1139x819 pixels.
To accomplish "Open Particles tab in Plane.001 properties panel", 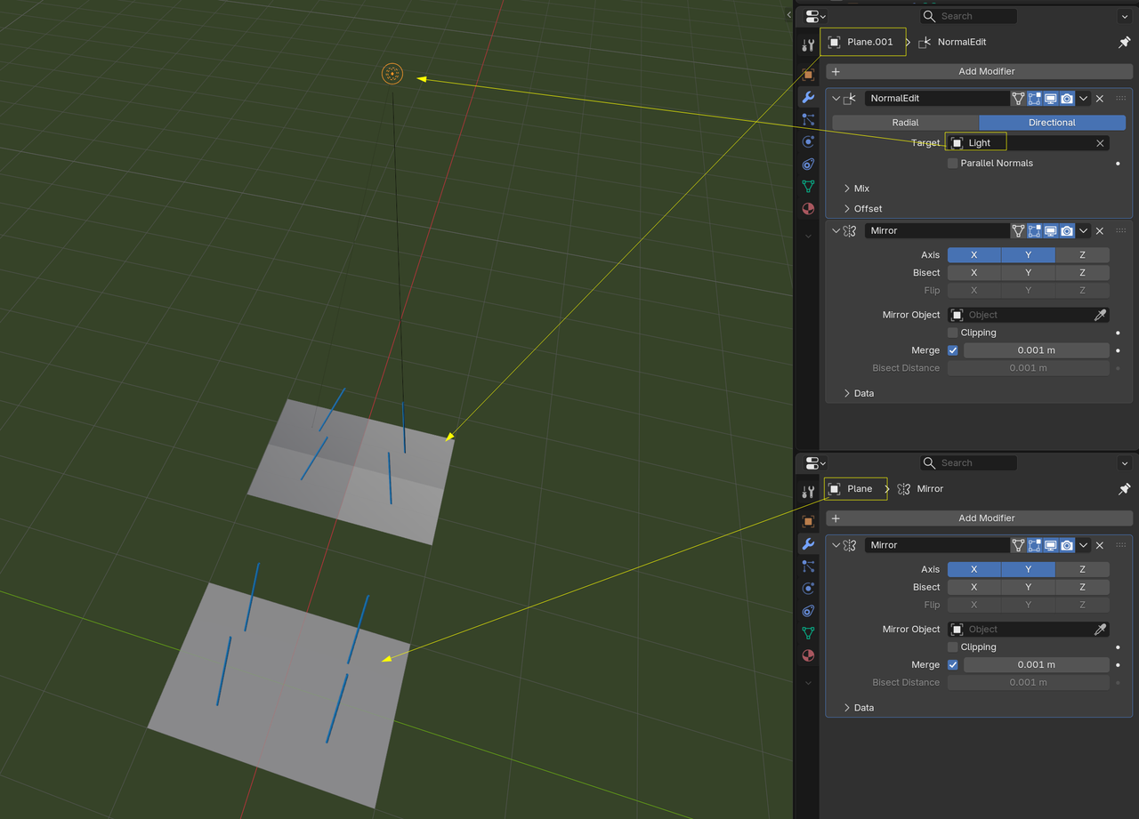I will tap(808, 119).
